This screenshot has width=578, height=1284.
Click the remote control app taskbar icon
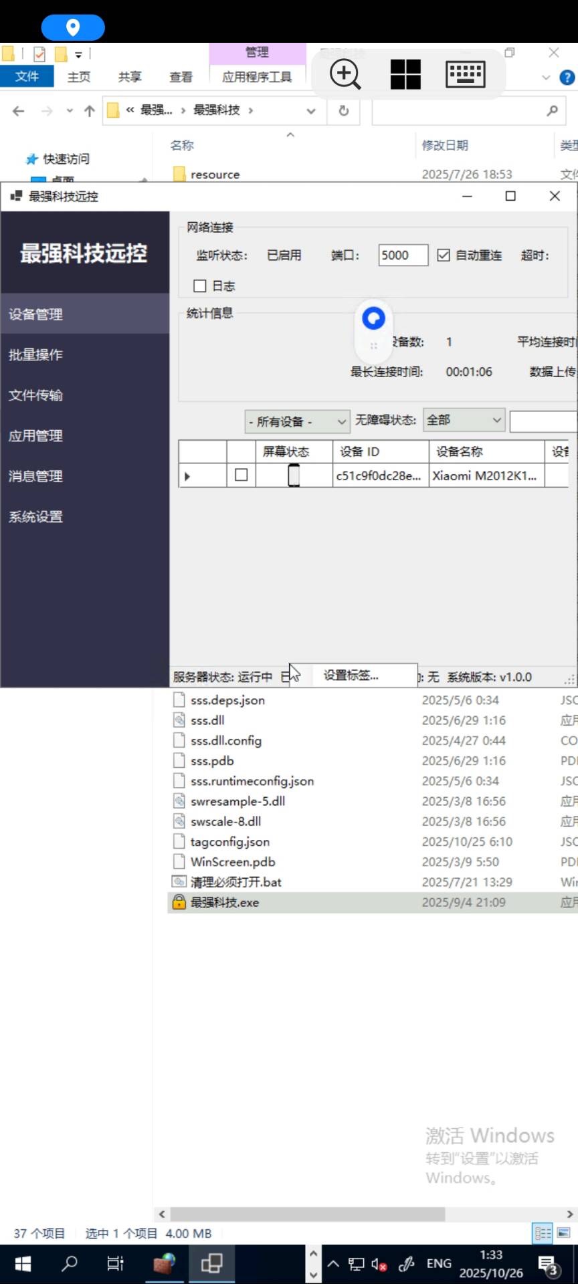pos(211,1263)
